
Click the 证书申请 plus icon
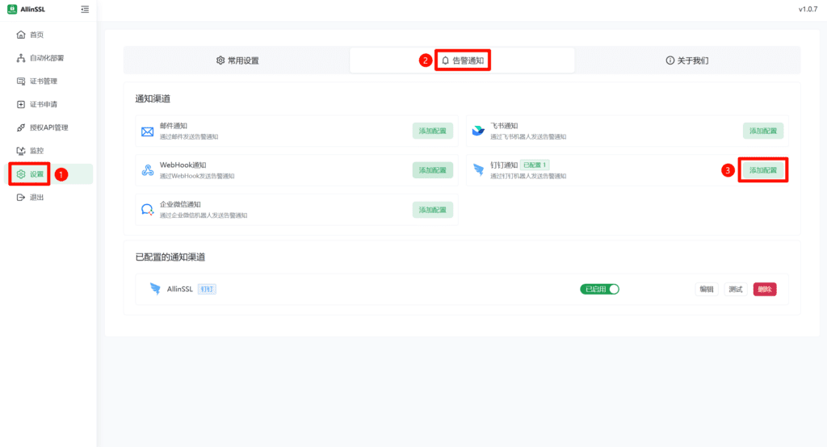pos(21,104)
